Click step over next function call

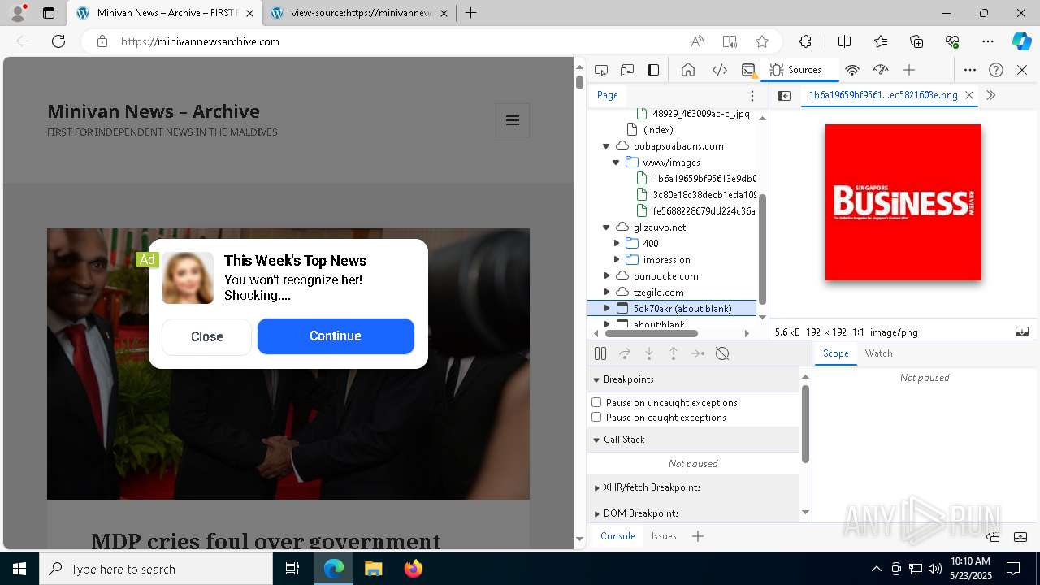coord(625,353)
